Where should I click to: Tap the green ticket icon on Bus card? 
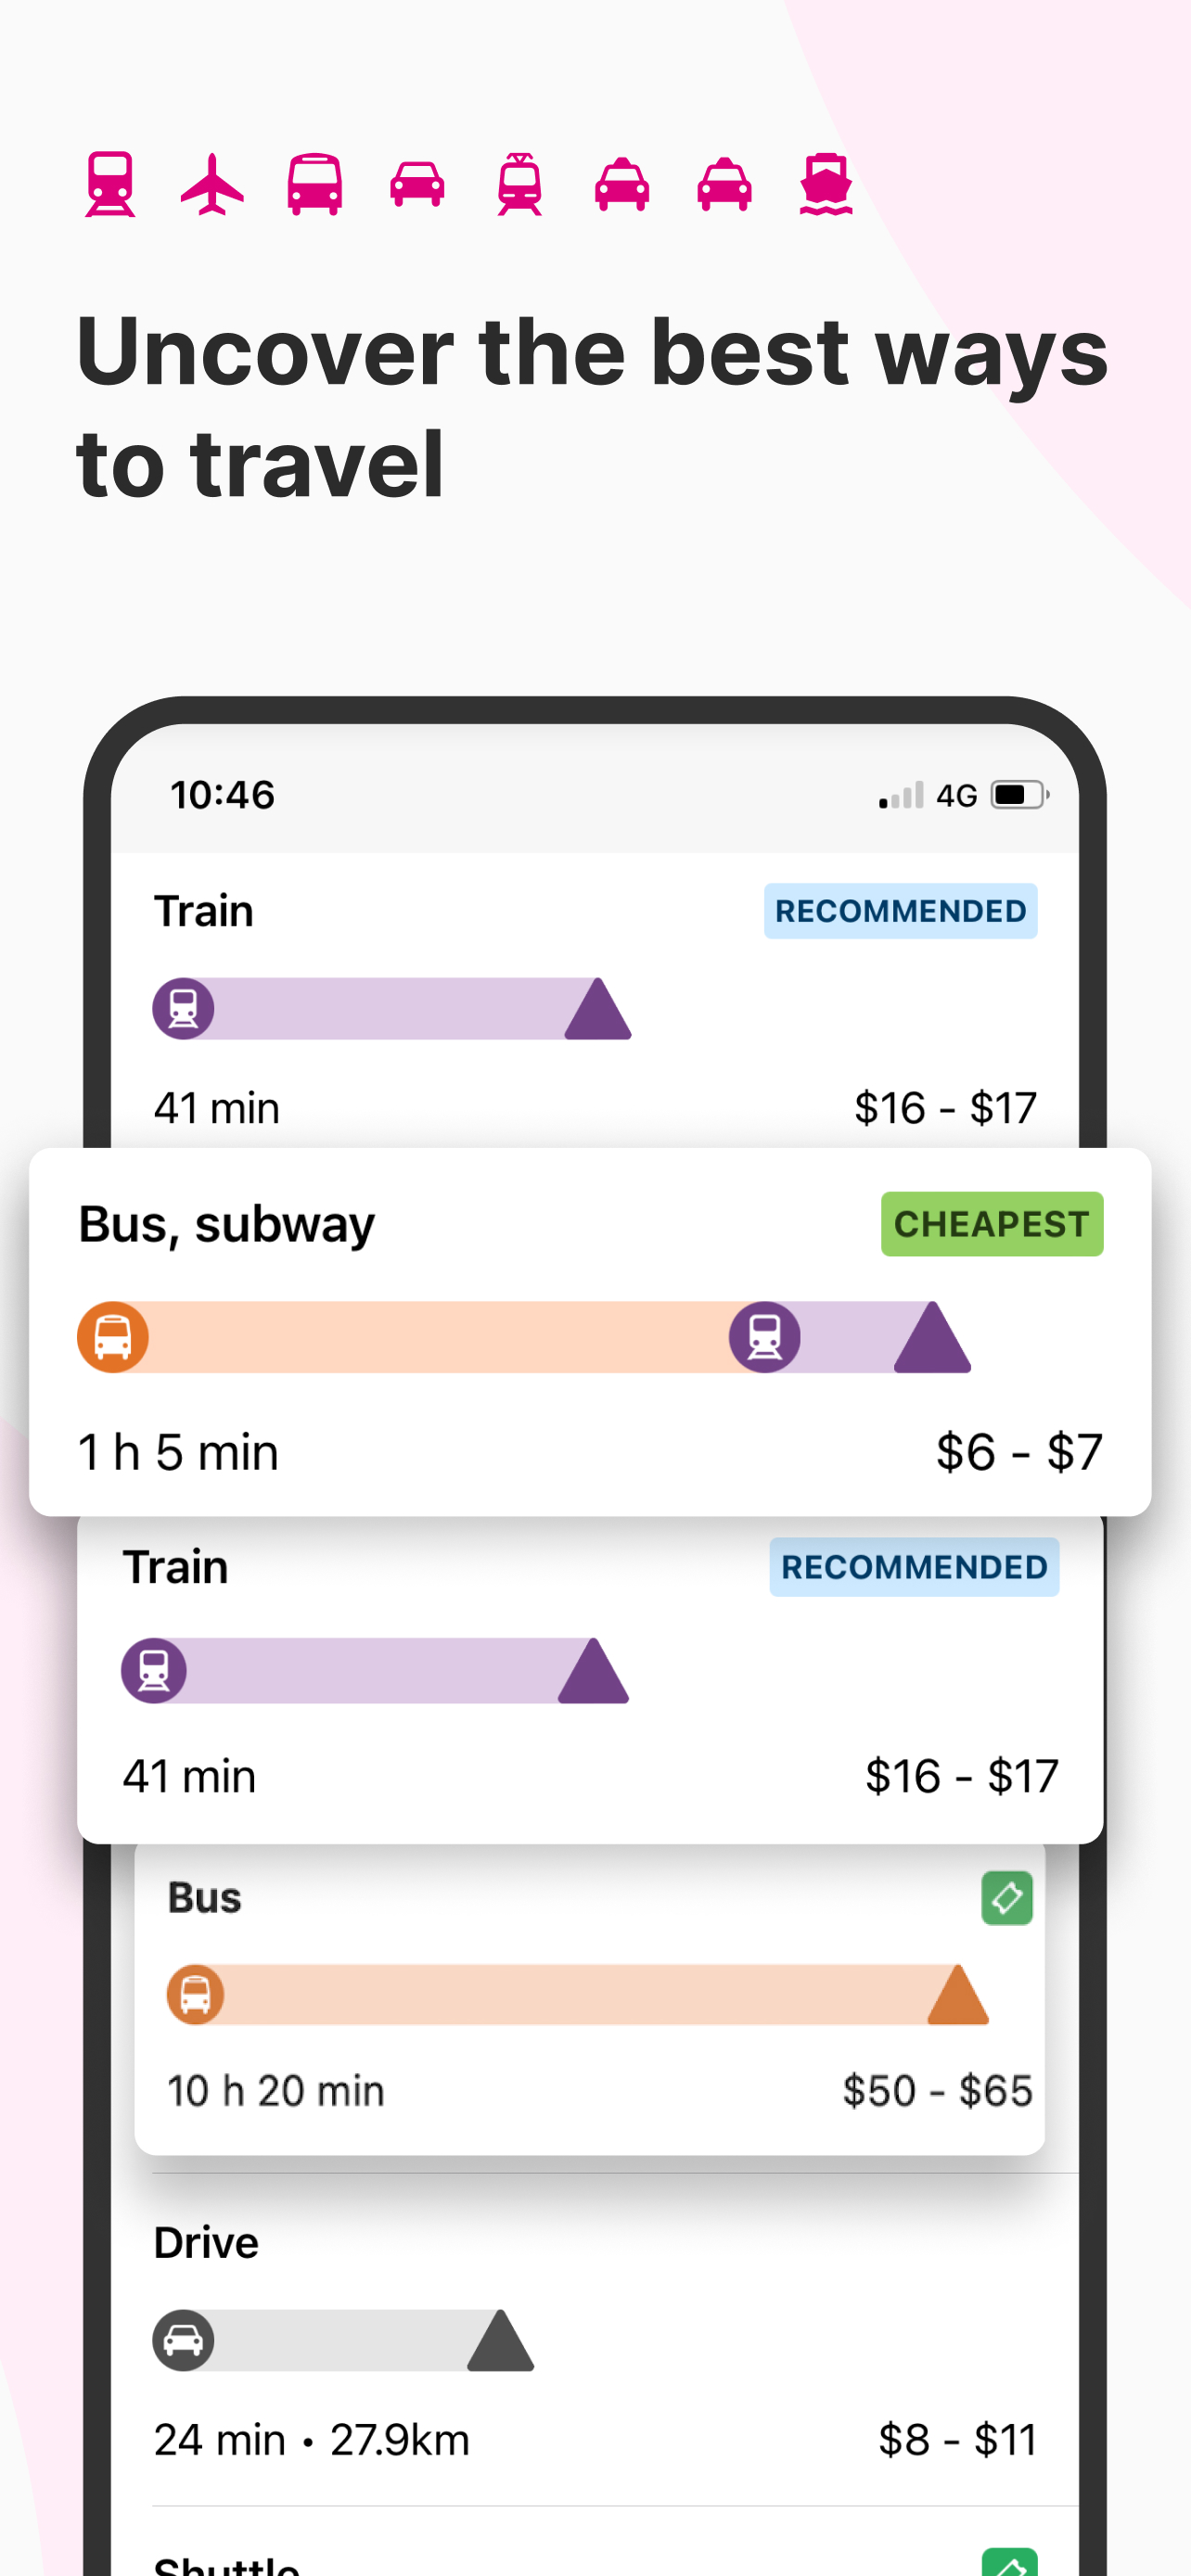tap(1007, 1898)
